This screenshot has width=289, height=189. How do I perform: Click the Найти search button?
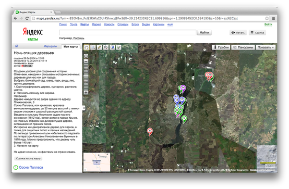tap(204, 32)
